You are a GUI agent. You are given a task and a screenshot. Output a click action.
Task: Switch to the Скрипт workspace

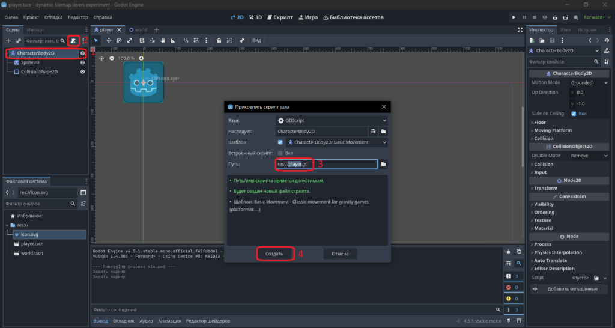[x=280, y=17]
